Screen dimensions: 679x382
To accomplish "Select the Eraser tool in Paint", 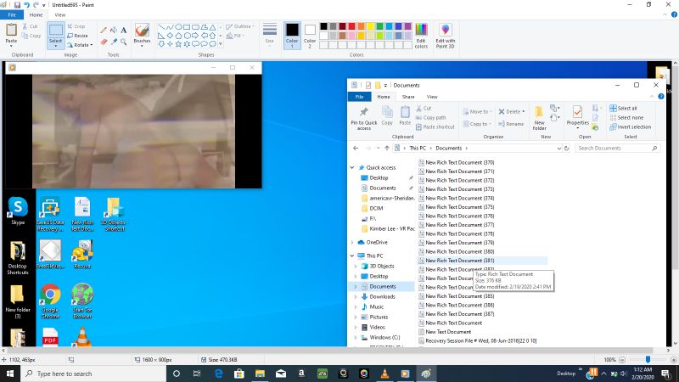I will [104, 42].
